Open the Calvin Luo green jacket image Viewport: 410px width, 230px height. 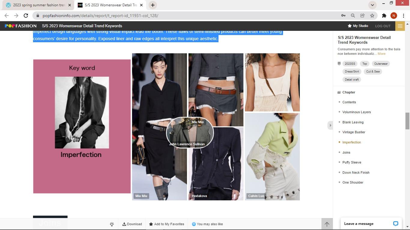[x=272, y=157]
